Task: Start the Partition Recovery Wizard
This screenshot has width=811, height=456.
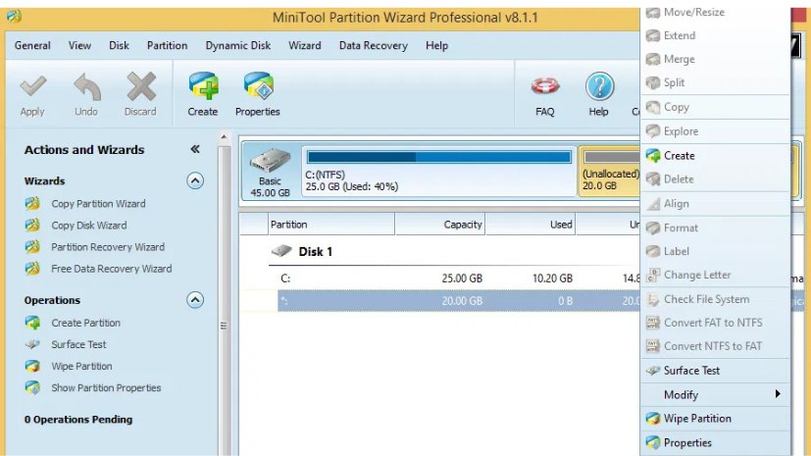Action: (107, 247)
